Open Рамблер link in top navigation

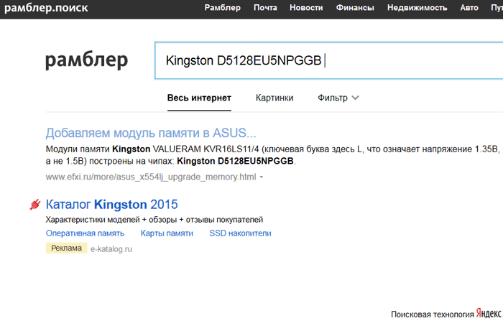[222, 8]
